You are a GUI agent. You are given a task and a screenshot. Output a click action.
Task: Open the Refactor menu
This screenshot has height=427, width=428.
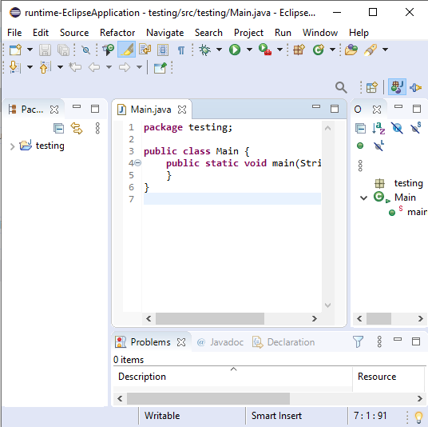(x=117, y=33)
